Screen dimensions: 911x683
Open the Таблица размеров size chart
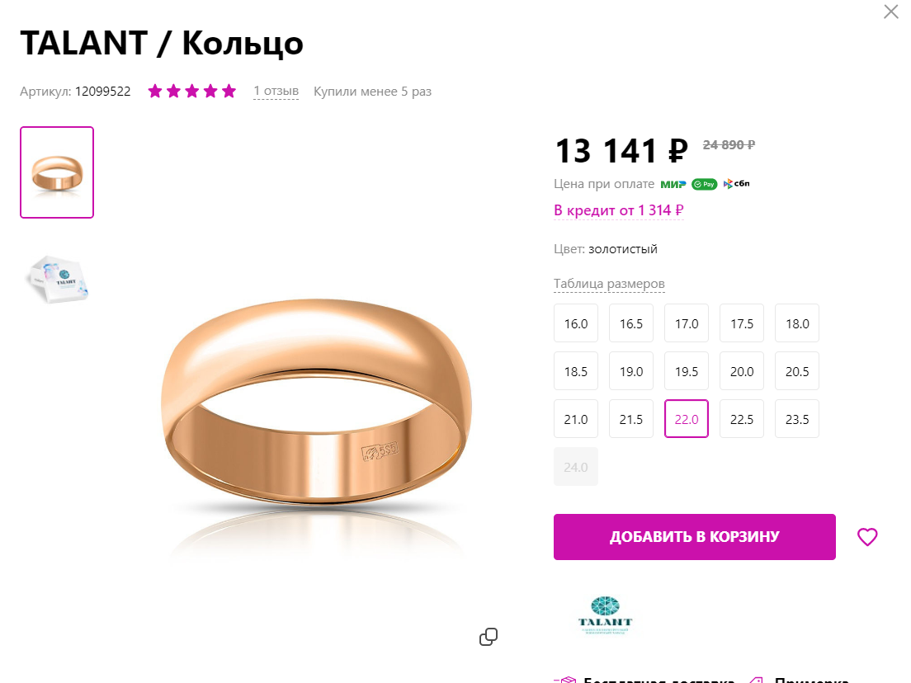pyautogui.click(x=608, y=283)
